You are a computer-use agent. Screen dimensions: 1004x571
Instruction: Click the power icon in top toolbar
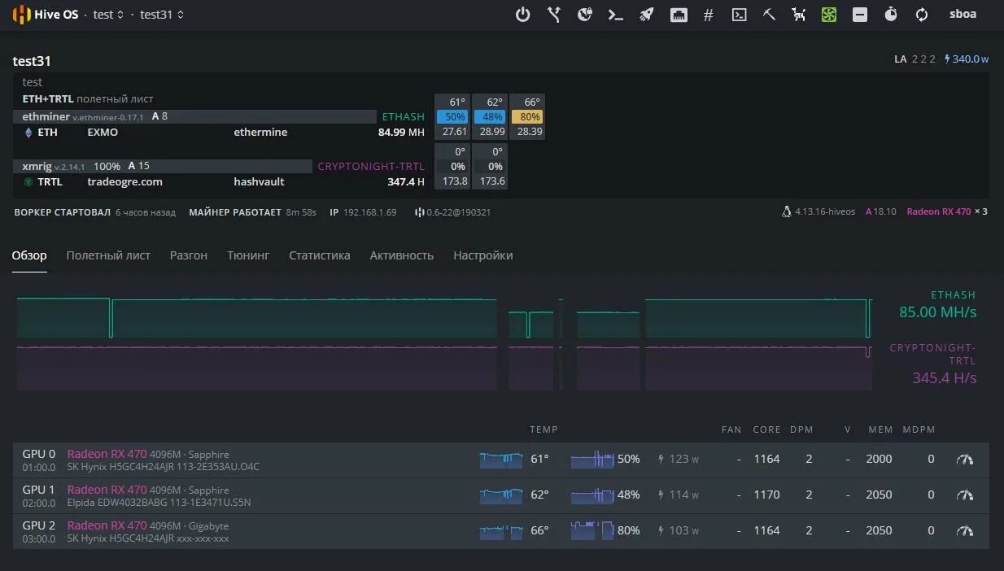click(x=523, y=15)
